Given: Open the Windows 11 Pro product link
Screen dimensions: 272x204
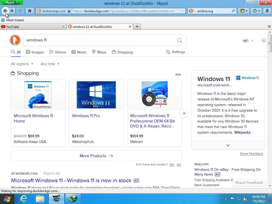Looking at the screenshot, I should (x=86, y=116).
